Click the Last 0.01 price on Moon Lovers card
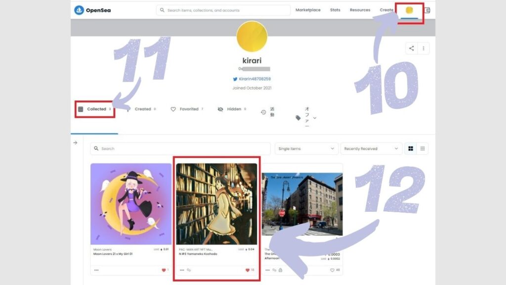Viewport: 506px width, 285px height. [161, 249]
